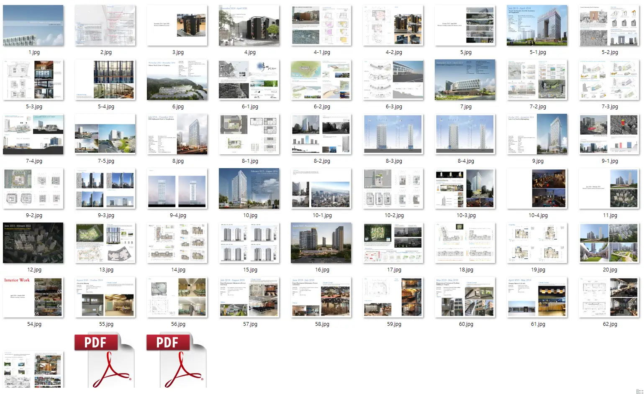Image resolution: width=644 pixels, height=394 pixels.
Task: Select the 20.jpg thumbnail
Action: 609,243
